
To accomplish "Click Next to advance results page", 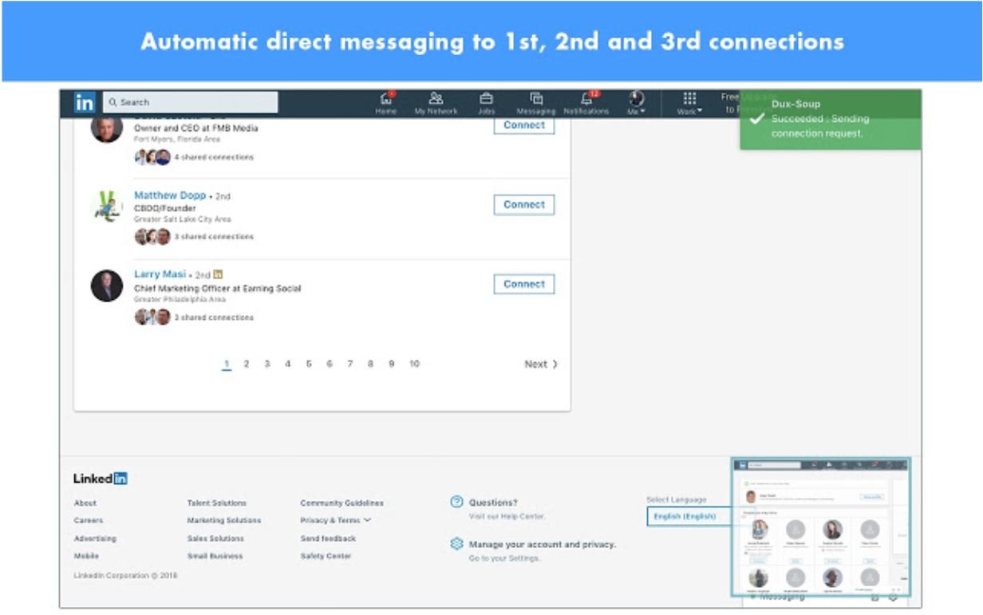I will pyautogui.click(x=541, y=364).
